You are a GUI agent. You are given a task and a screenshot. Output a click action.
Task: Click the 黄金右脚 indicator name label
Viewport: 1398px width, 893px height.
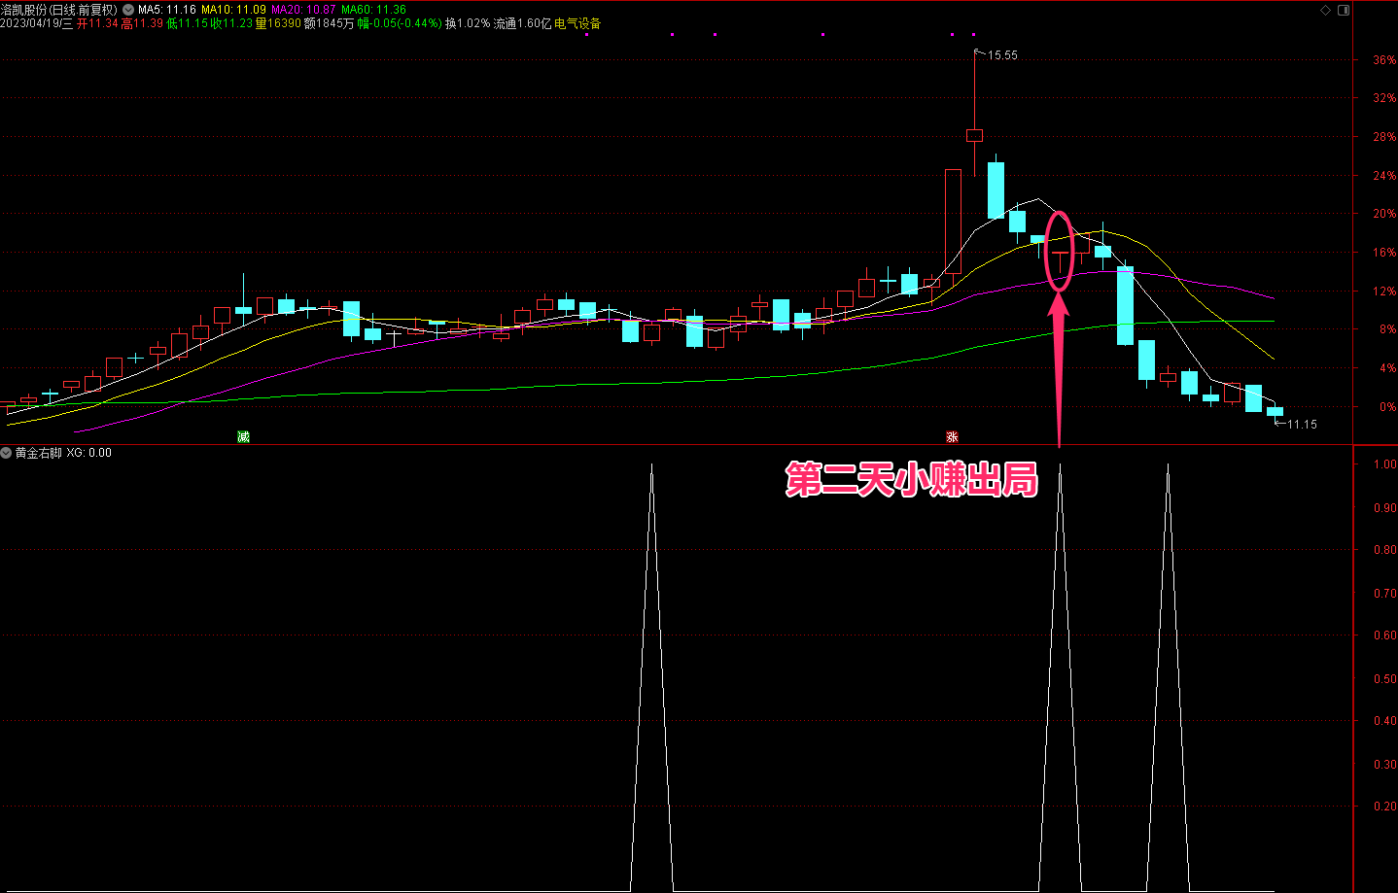coord(39,453)
